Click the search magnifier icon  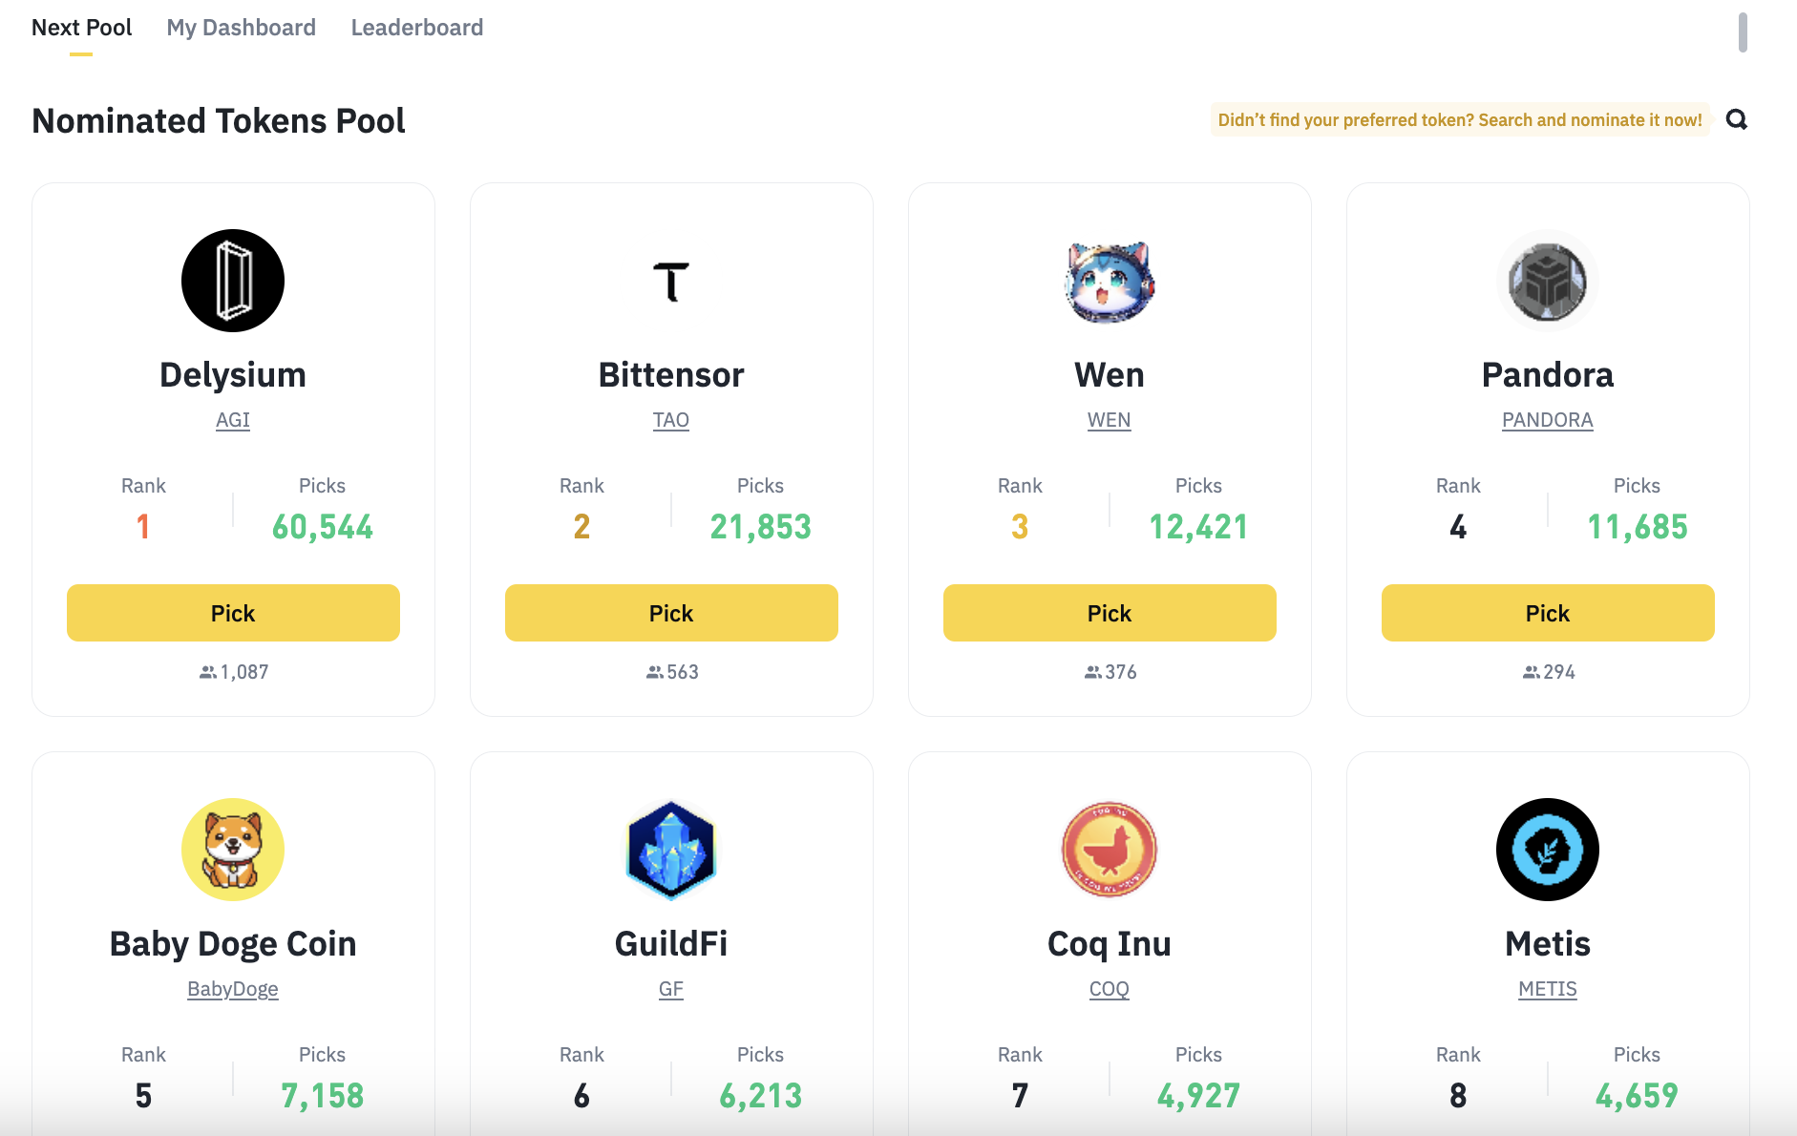1737,119
